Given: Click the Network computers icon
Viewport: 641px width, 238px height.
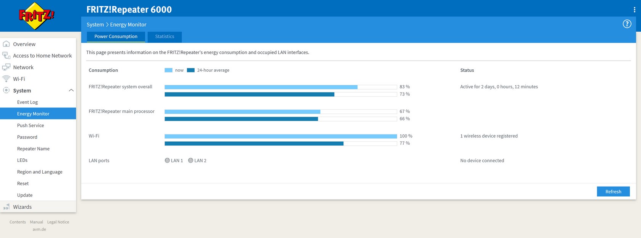Looking at the screenshot, I should click(6, 67).
